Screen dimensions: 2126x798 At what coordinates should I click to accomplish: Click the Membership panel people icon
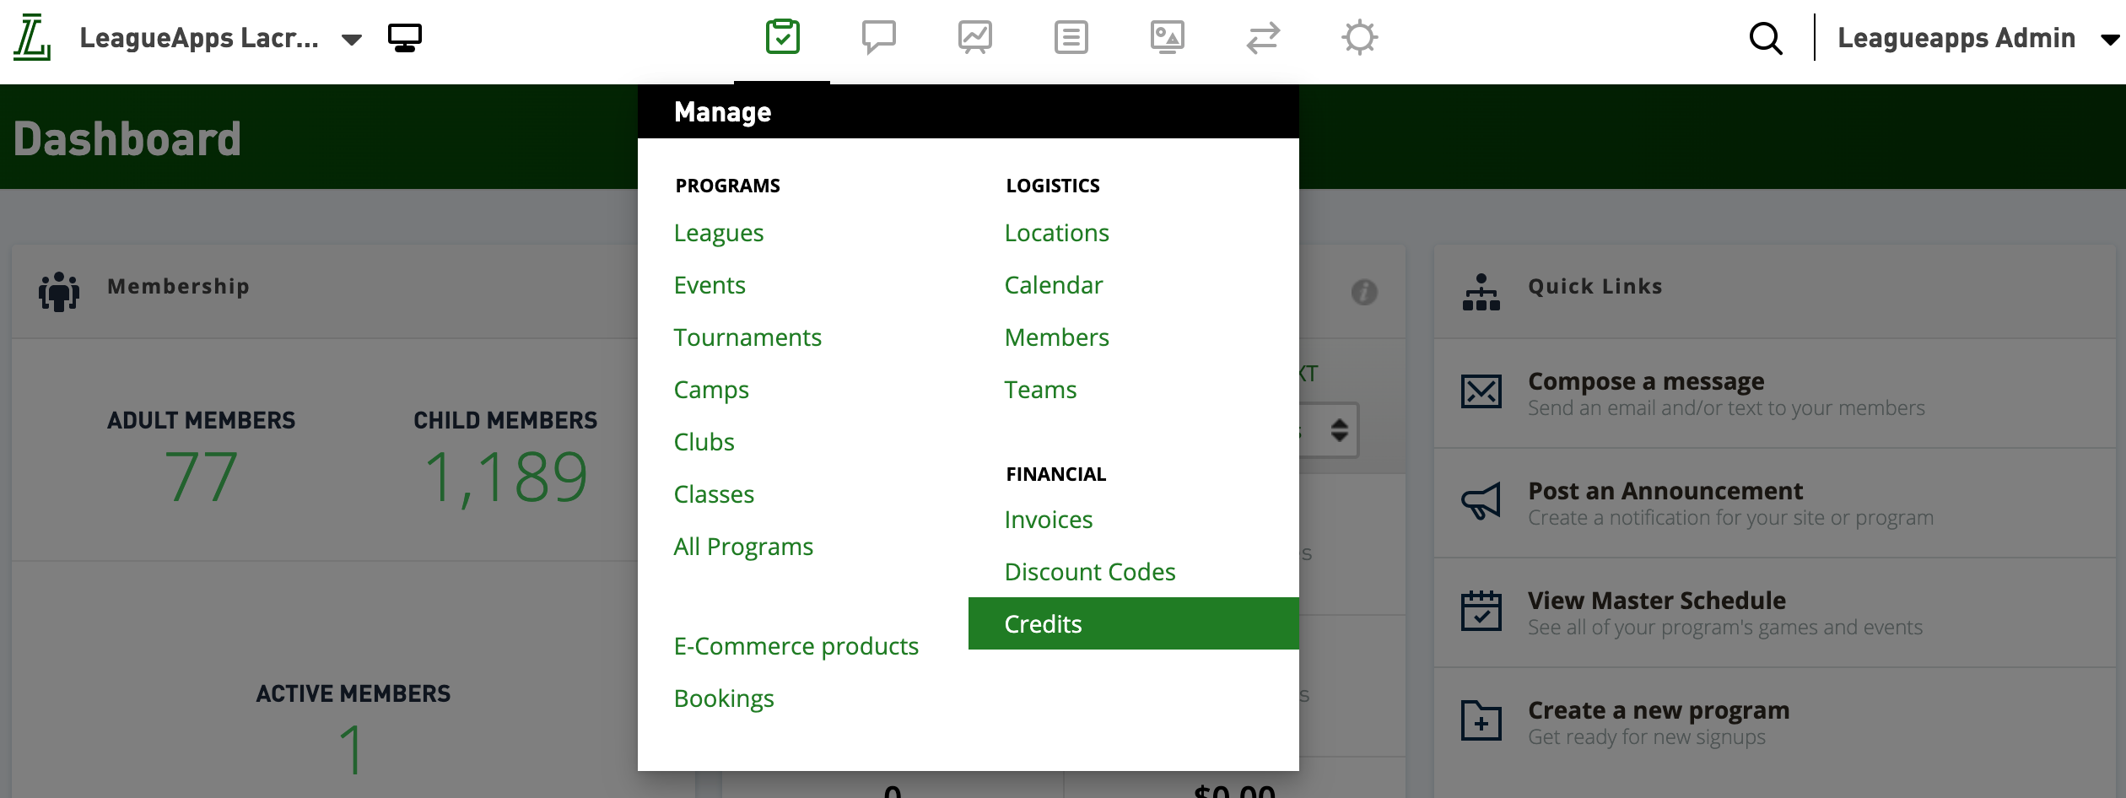click(58, 291)
